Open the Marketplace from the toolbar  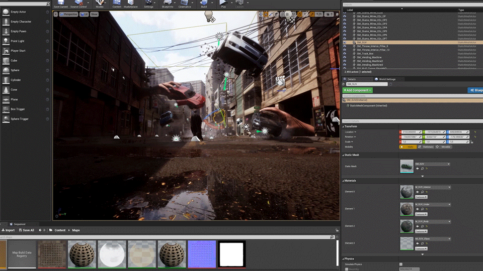tap(131, 4)
